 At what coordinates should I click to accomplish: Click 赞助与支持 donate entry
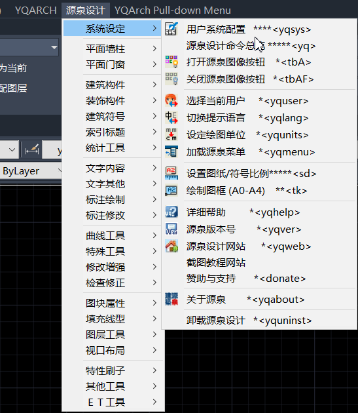[246, 279]
